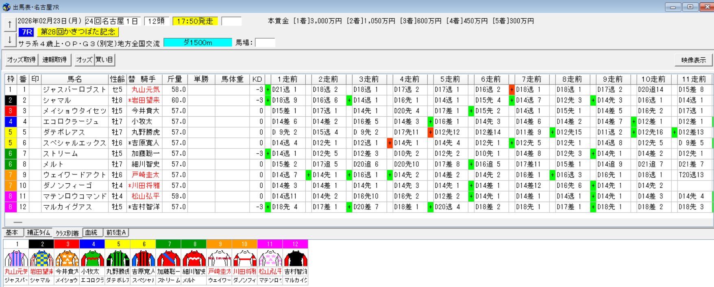Select the 前5走A tab
This screenshot has height=287, width=714.
(x=116, y=233)
